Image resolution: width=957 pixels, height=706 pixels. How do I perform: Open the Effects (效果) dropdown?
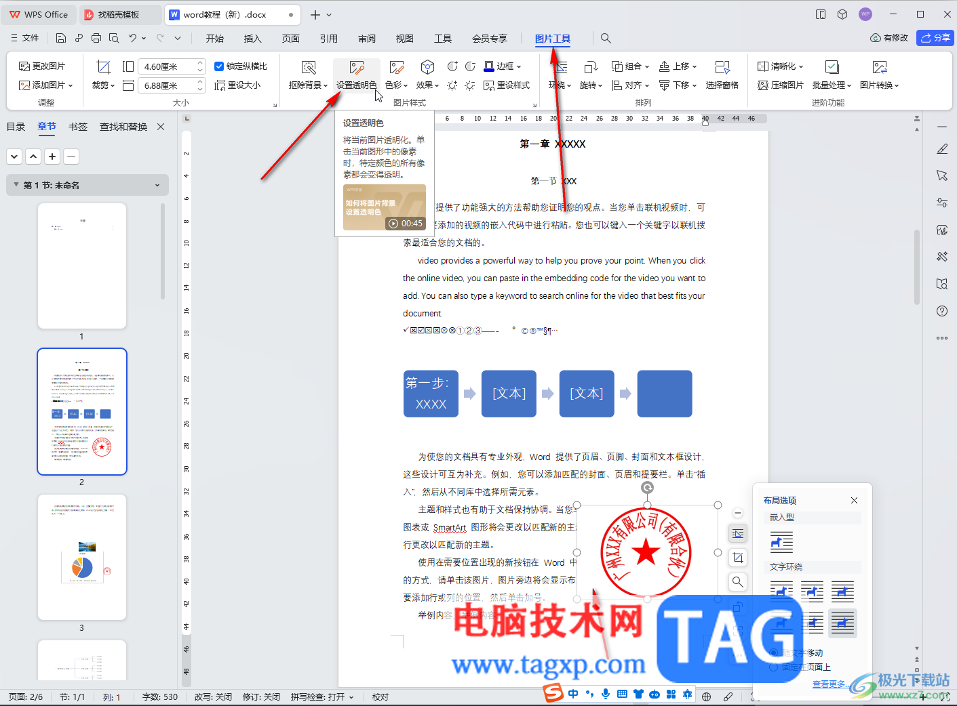(x=427, y=85)
